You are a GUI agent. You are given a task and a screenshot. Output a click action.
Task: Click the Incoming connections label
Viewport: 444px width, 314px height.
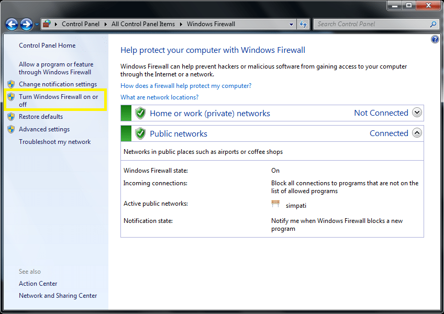coord(155,183)
